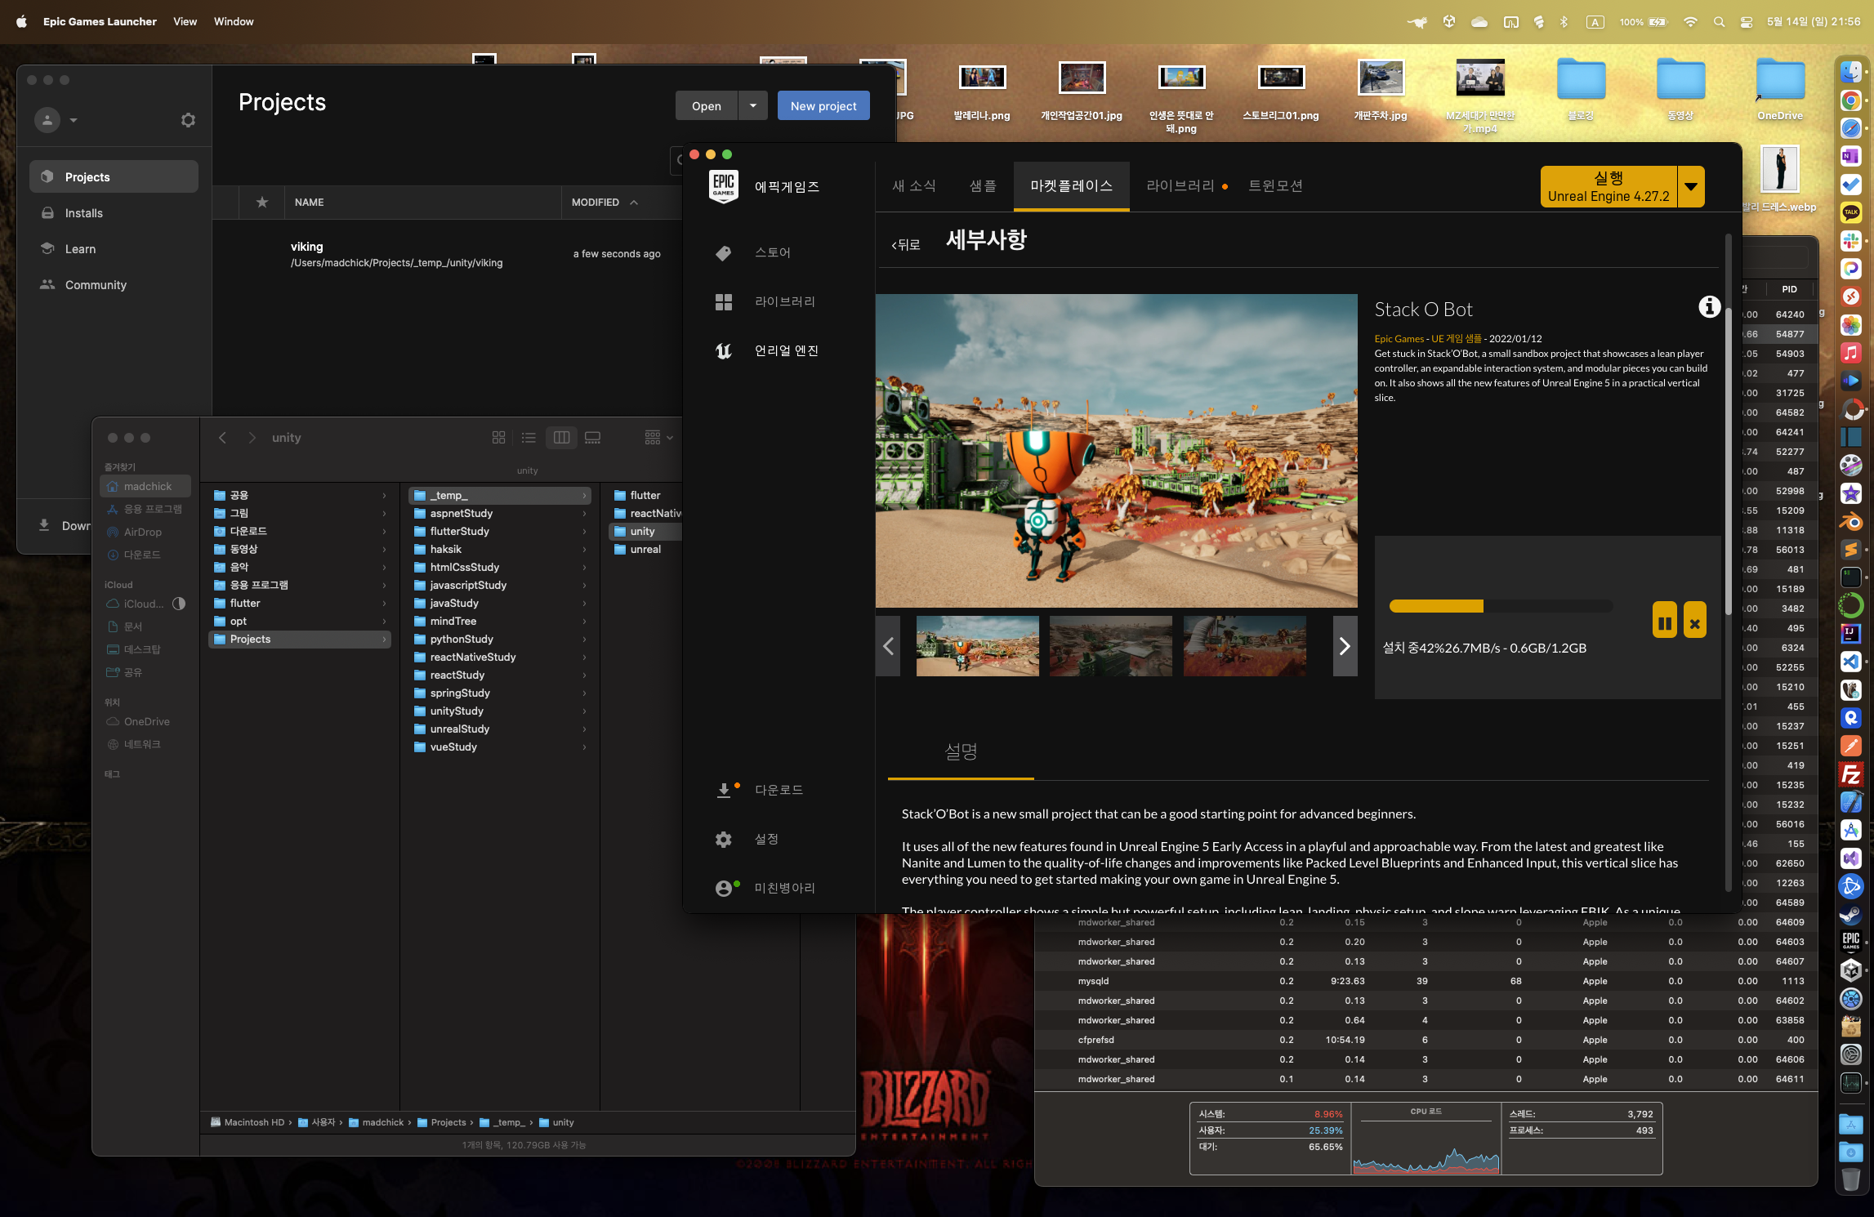
Task: Open Control Center in the menu bar
Action: coord(1747,22)
